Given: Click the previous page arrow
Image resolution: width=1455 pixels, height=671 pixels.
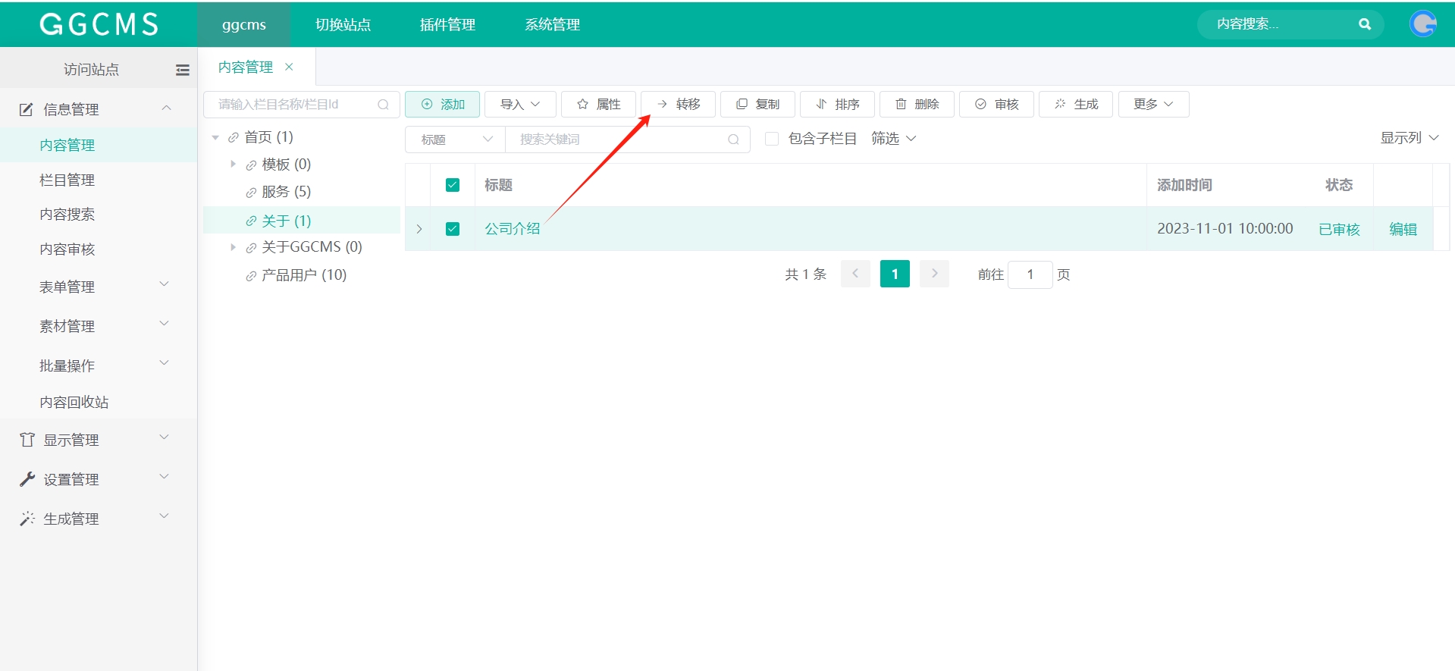Looking at the screenshot, I should [x=855, y=274].
